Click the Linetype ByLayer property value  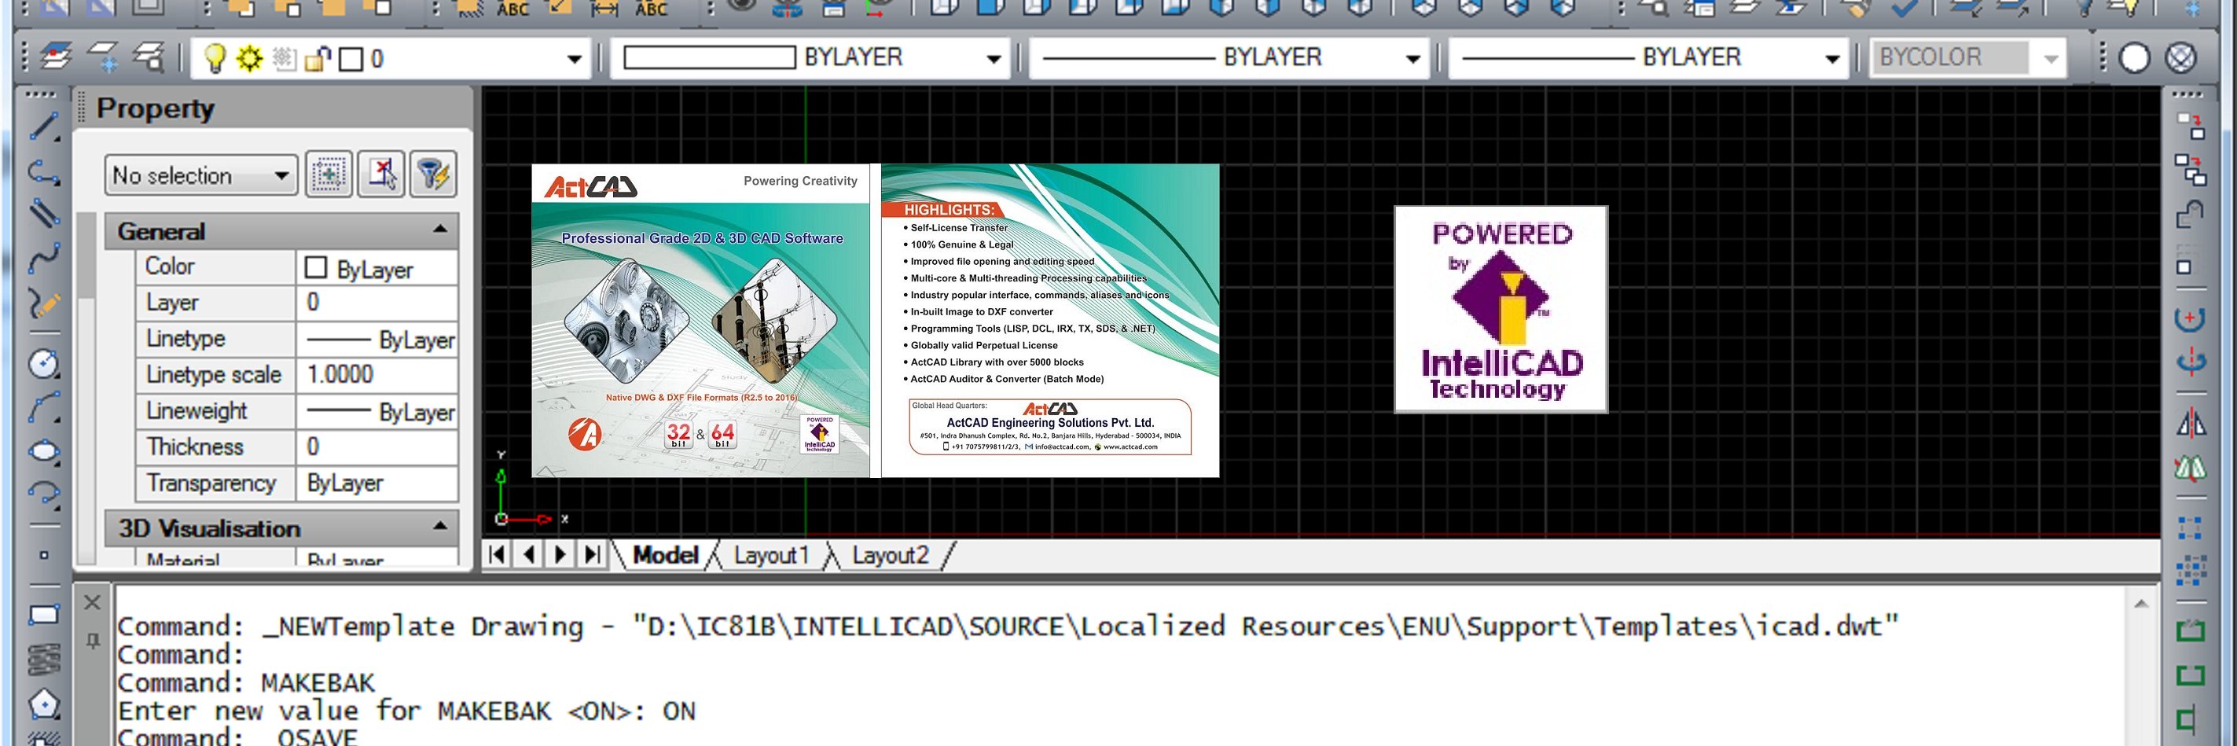(377, 340)
